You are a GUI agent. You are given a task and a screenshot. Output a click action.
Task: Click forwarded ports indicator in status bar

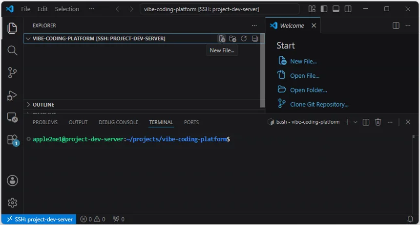point(118,219)
